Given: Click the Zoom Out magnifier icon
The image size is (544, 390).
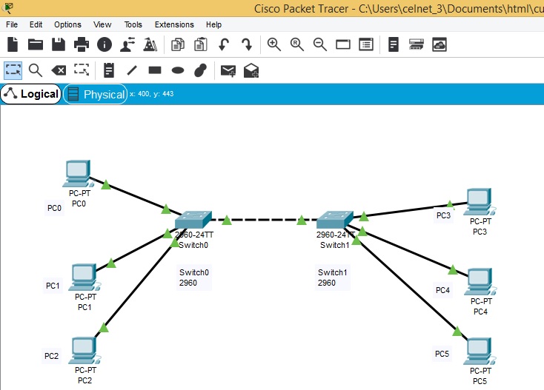Looking at the screenshot, I should click(x=320, y=44).
